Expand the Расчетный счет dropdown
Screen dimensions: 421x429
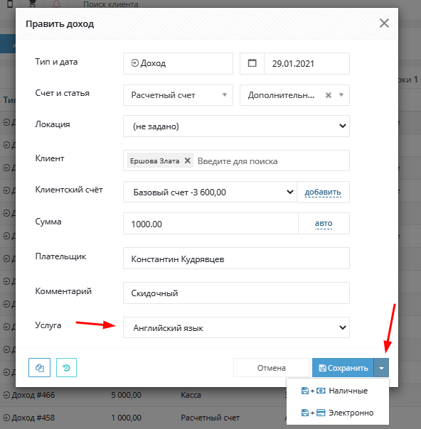click(x=178, y=95)
